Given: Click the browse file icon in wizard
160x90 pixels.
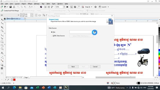Looking at the screenshot, I should coord(95,32).
